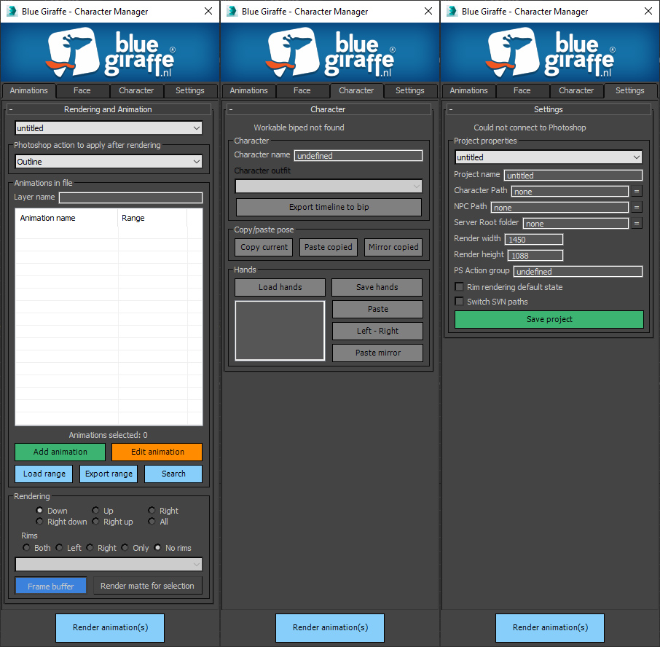Enable the Rim rendering default state checkbox
Viewport: 660px width, 647px height.
tap(459, 287)
